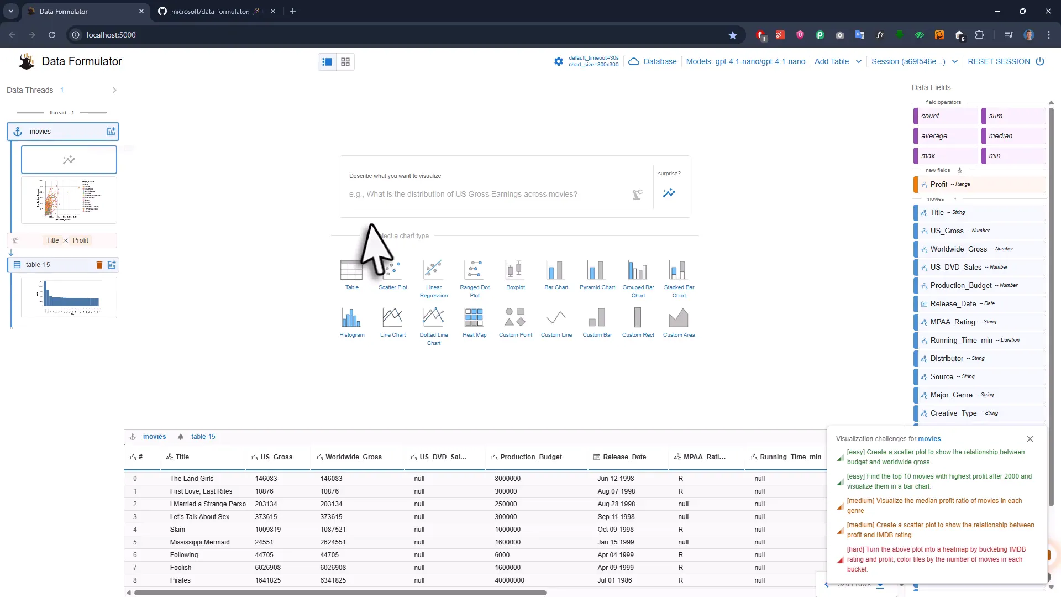Screen dimensions: 1061x597
Task: Click the RESET SESSION button
Action: (999, 61)
